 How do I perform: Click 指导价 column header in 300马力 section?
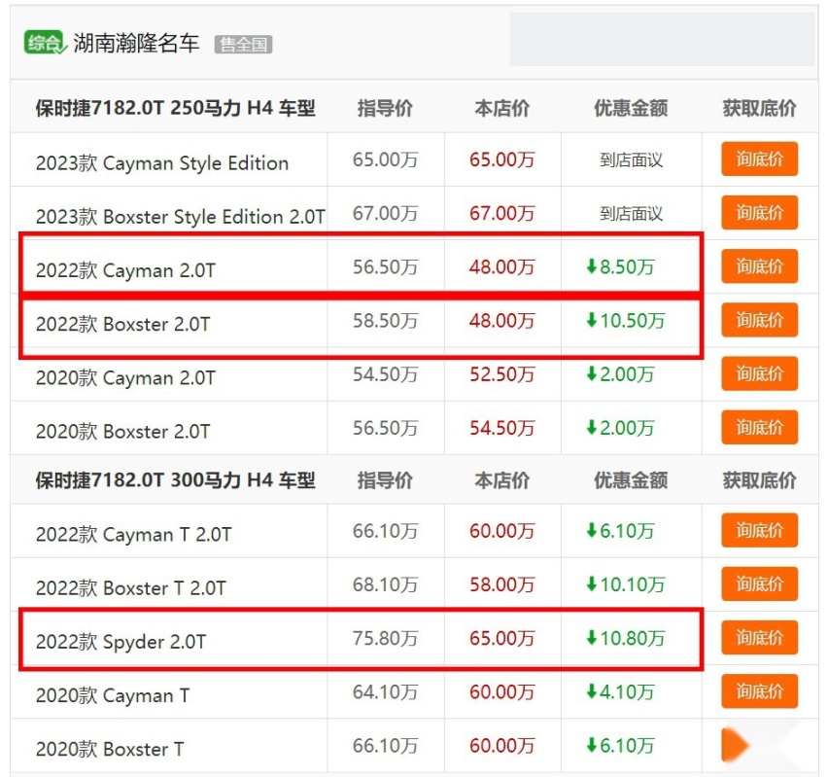pyautogui.click(x=385, y=480)
